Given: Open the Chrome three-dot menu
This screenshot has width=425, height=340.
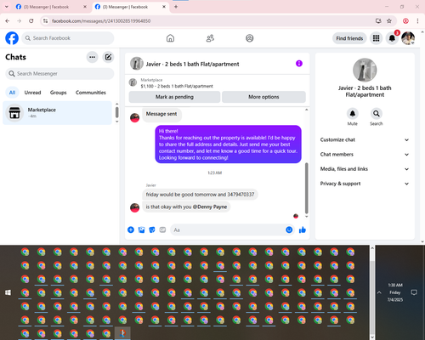Looking at the screenshot, I should coord(417,21).
